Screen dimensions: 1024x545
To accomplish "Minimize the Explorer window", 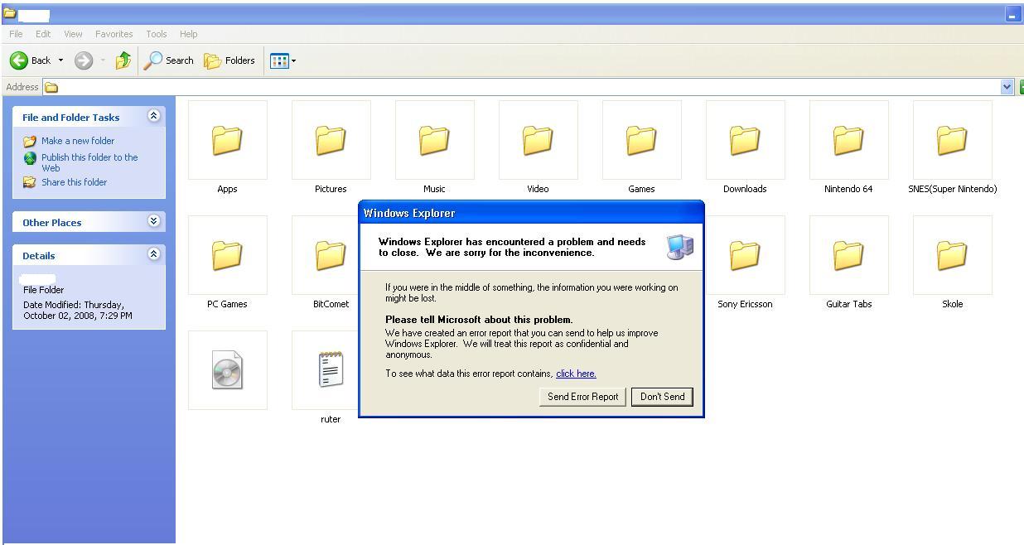I will click(1012, 14).
